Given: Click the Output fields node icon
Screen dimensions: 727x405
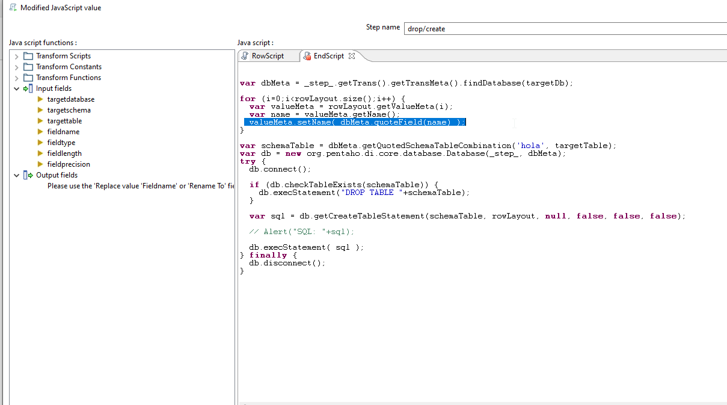Looking at the screenshot, I should click(x=26, y=175).
